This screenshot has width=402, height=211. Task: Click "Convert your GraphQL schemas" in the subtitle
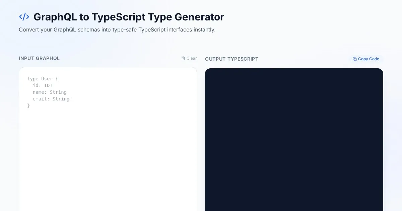(x=59, y=29)
